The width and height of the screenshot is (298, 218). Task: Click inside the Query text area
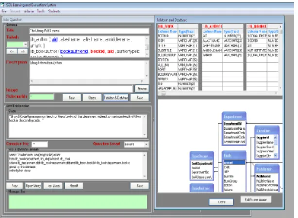coord(76,126)
